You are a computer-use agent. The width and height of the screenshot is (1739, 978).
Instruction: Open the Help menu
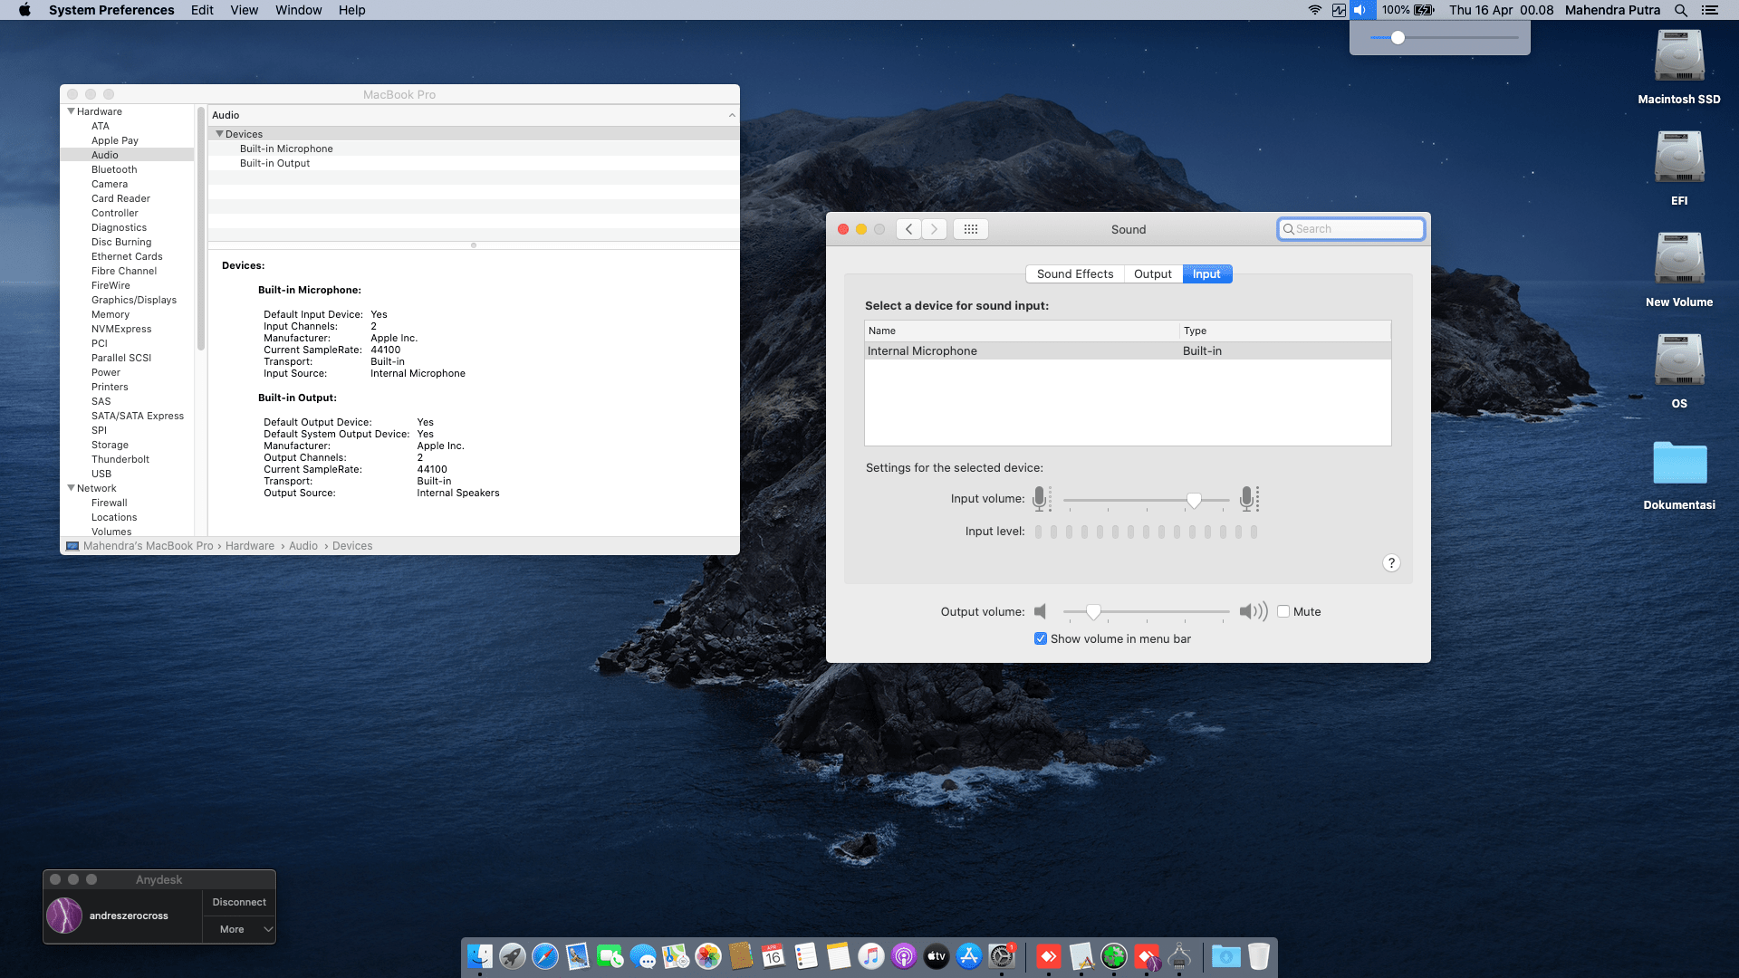pyautogui.click(x=351, y=10)
